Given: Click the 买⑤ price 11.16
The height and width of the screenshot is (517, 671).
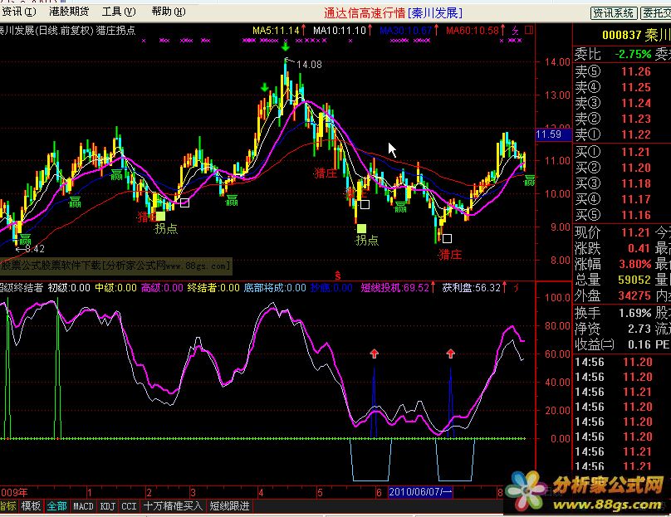Looking at the screenshot, I should [636, 215].
